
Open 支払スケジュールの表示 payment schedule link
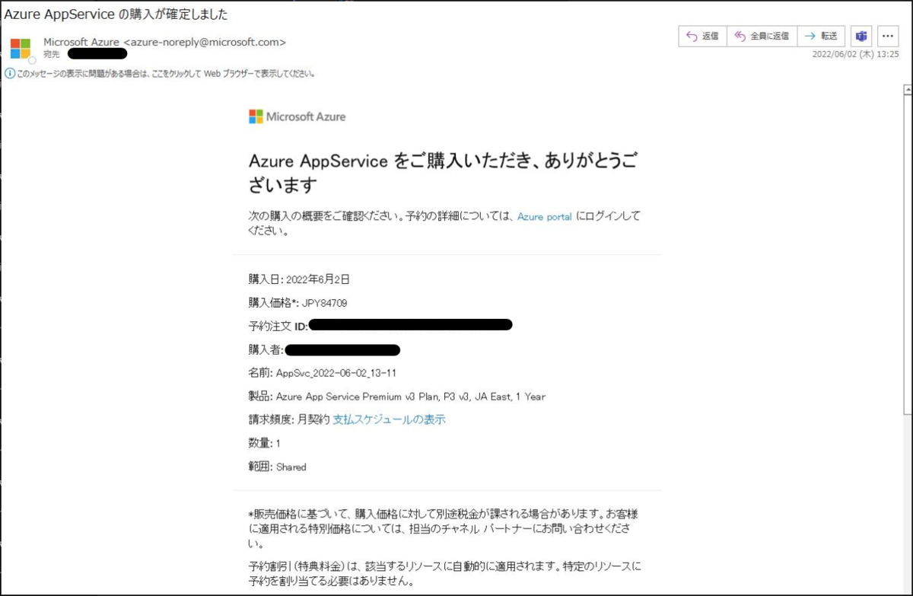coord(389,419)
